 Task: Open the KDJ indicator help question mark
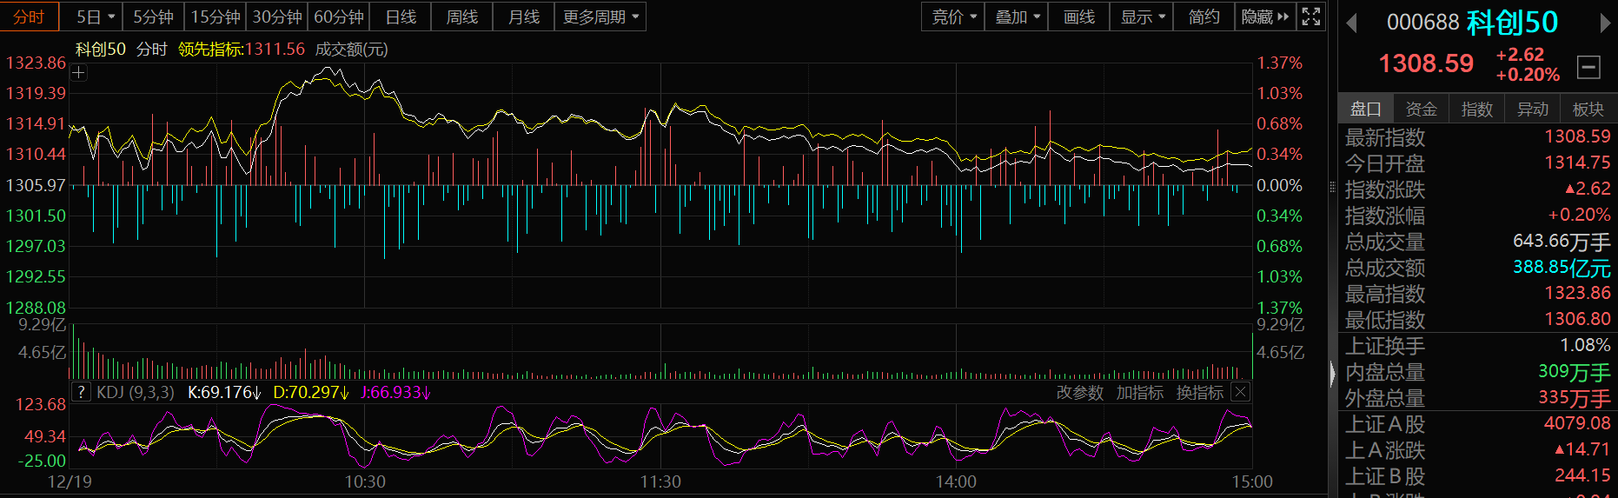[81, 392]
